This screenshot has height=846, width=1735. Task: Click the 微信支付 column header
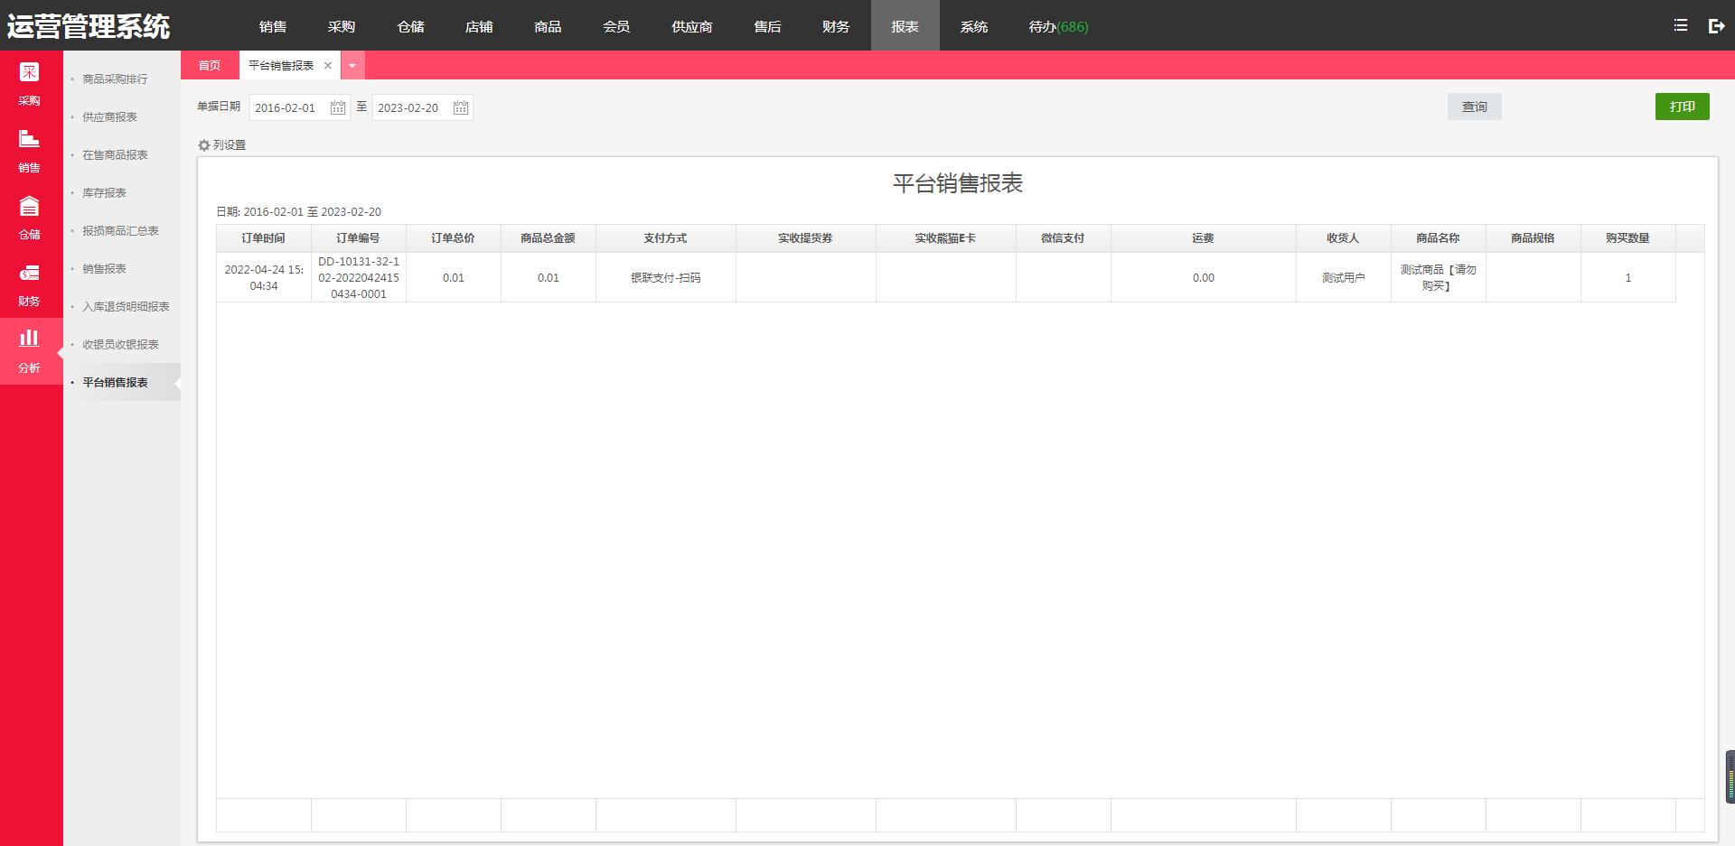[1064, 238]
